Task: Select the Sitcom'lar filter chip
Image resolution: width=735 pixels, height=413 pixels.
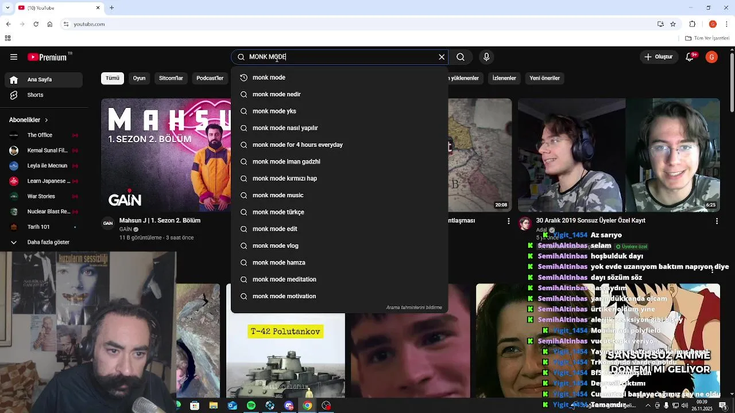Action: (171, 78)
